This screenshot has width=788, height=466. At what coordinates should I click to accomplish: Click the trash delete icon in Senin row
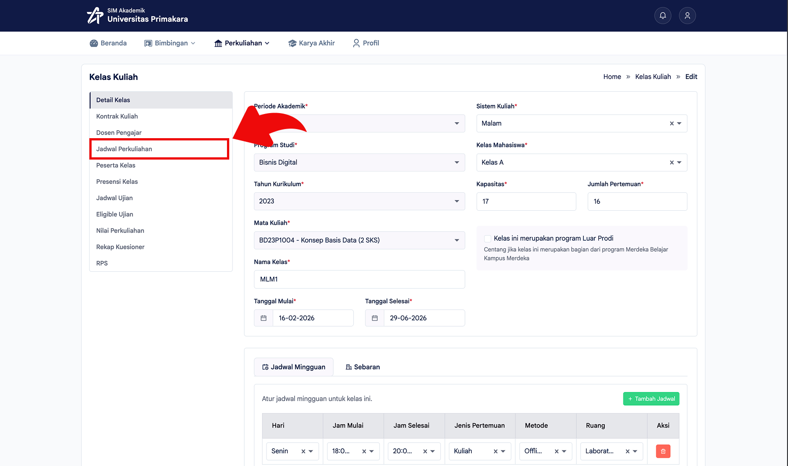click(x=663, y=451)
